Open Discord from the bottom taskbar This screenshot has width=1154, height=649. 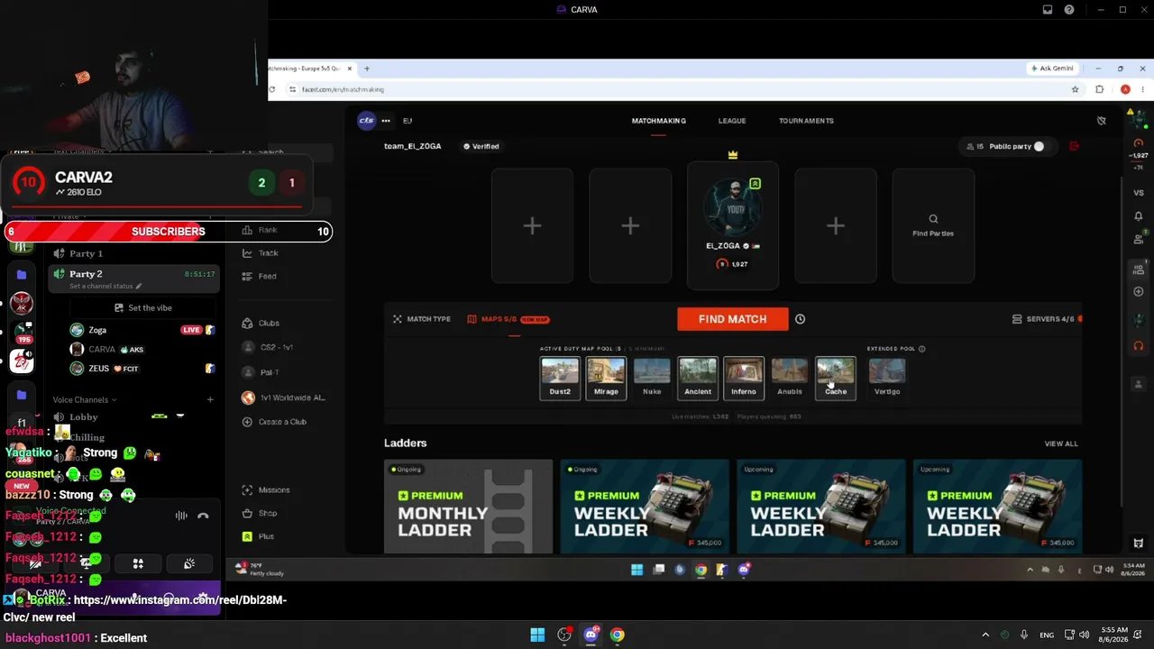pos(591,635)
